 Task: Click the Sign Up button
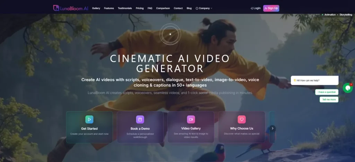tap(271, 8)
